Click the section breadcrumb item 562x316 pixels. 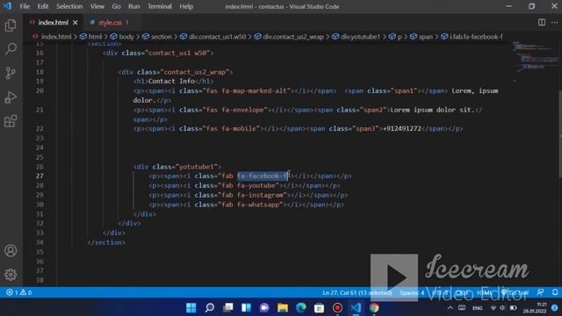click(x=161, y=37)
